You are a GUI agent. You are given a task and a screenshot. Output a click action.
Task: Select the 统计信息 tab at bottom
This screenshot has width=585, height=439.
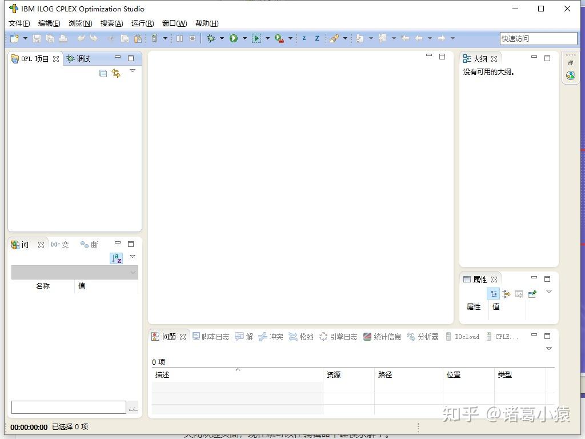(x=386, y=337)
